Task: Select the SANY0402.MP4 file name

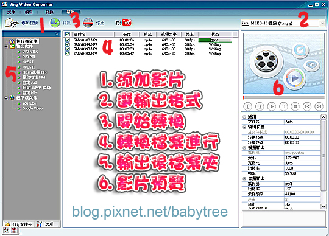Action: (85, 54)
